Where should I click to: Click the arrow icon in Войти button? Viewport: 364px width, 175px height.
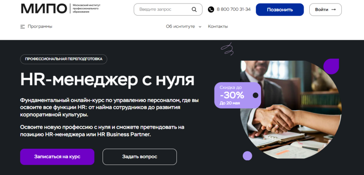click(x=333, y=10)
